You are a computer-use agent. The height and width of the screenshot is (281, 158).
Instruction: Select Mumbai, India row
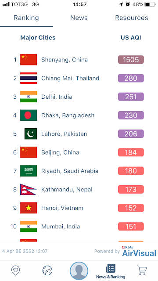pyautogui.click(x=79, y=227)
